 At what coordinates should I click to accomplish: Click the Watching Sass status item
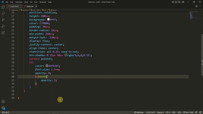(x=139, y=112)
